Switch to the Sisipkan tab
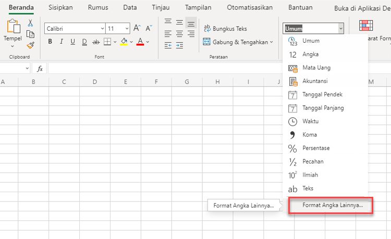391x239 pixels. pos(60,8)
